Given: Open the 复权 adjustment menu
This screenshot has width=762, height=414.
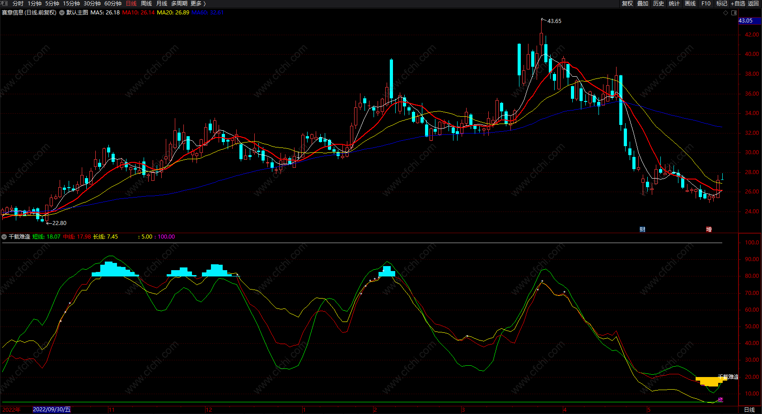Looking at the screenshot, I should [x=627, y=4].
